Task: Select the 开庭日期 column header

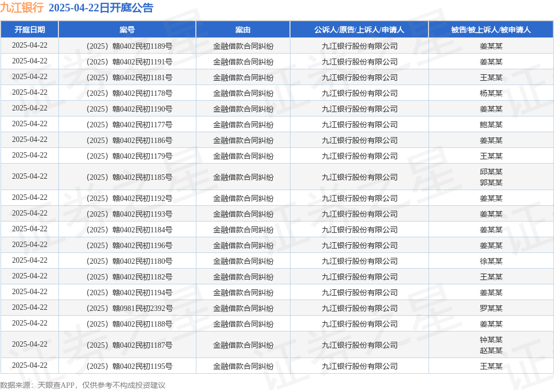Action: pyautogui.click(x=30, y=30)
